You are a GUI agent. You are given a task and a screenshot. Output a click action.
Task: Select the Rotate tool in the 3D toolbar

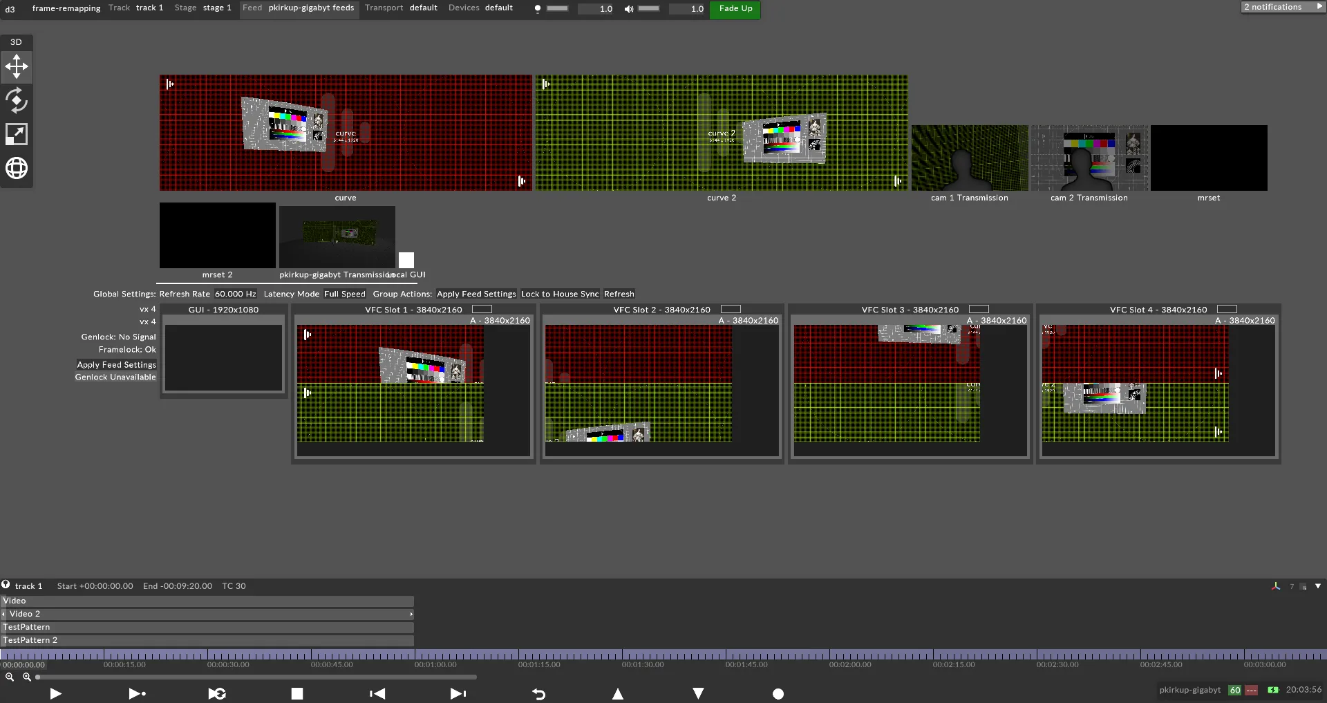tap(16, 100)
